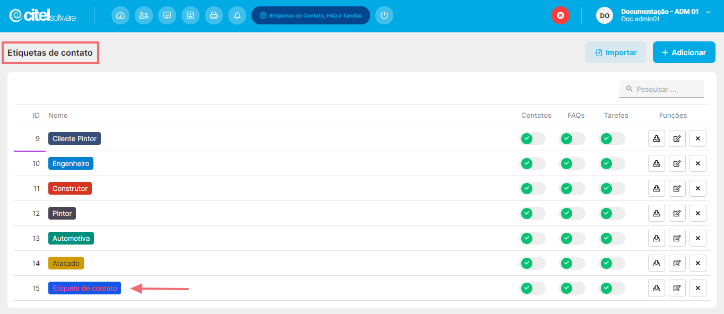Screen dimensions: 724x314
Task: Toggle FAQs for Atacado
Action: click(572, 263)
